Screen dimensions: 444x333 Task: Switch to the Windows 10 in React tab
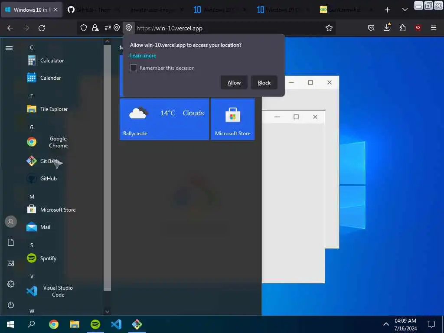pos(31,10)
